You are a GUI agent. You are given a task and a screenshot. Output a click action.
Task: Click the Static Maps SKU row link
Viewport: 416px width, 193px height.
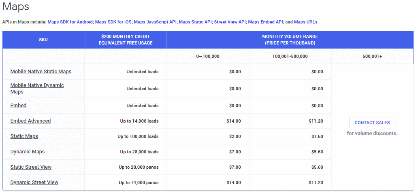point(24,136)
